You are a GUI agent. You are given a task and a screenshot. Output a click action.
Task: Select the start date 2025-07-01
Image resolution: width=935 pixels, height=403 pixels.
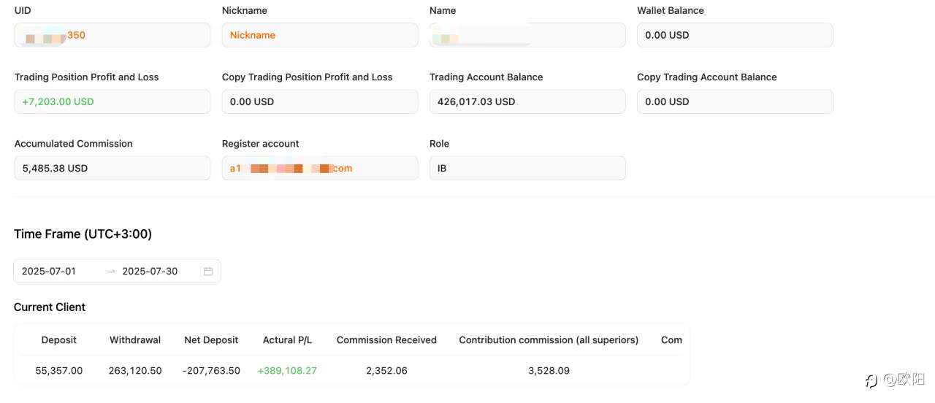[x=49, y=272]
